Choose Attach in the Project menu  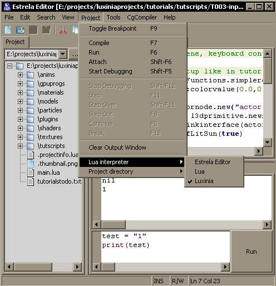(x=132, y=62)
